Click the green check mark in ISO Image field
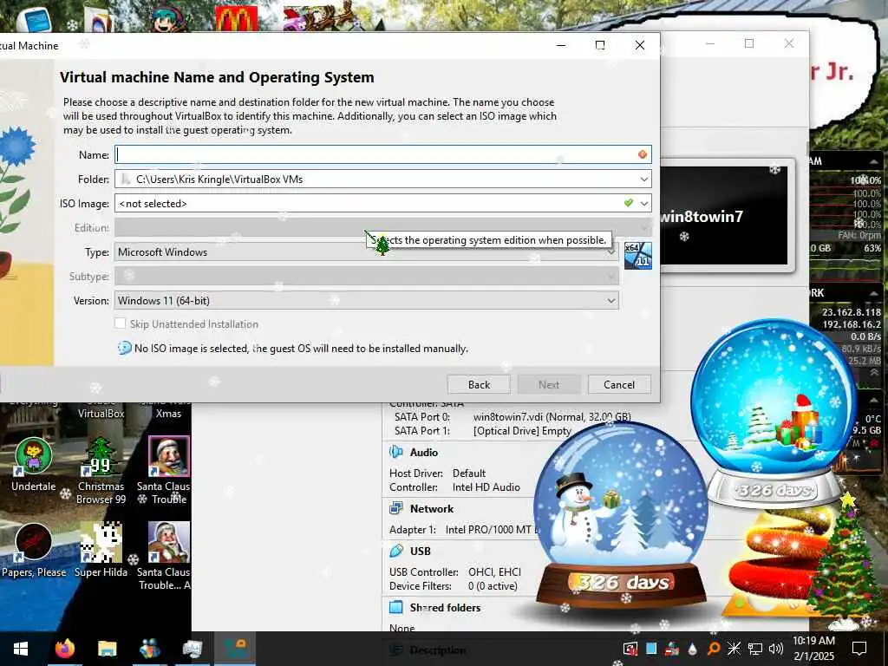This screenshot has height=666, width=888. pyautogui.click(x=628, y=203)
